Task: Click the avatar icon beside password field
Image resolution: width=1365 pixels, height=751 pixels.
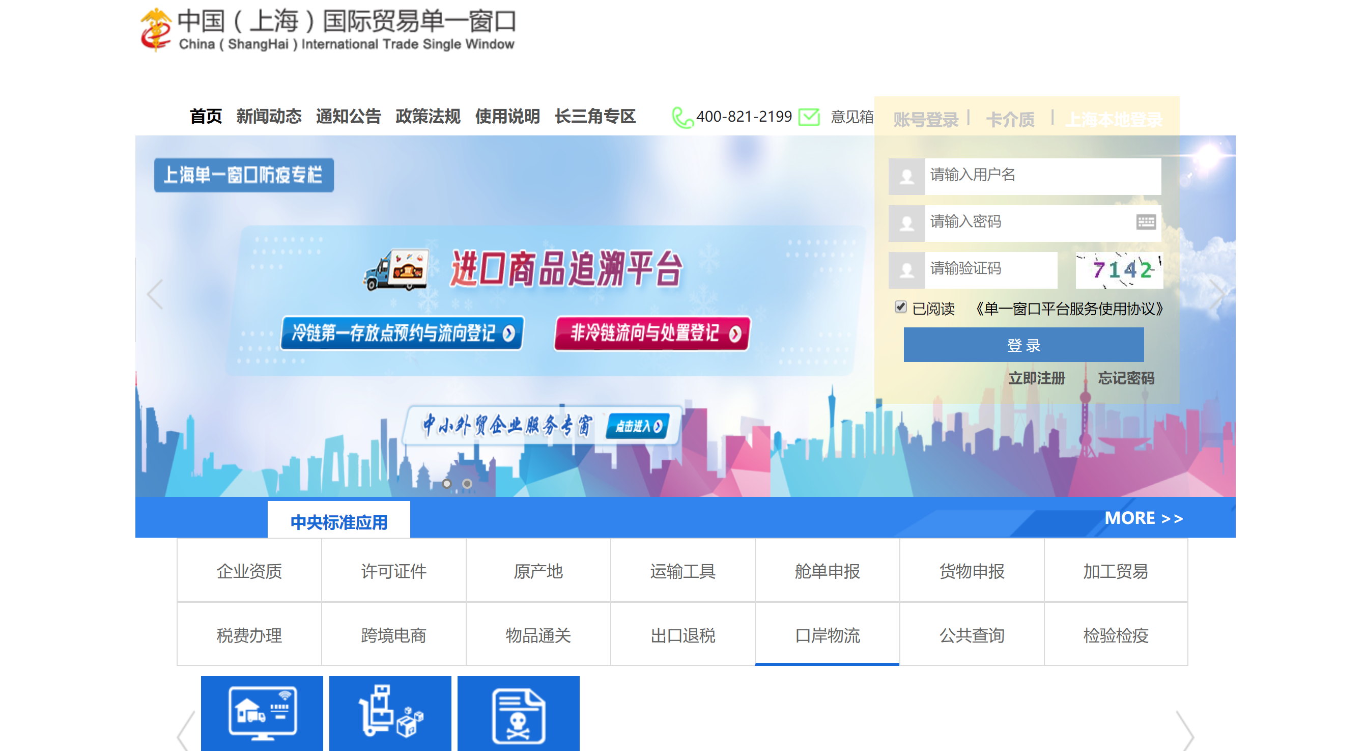Action: point(906,223)
